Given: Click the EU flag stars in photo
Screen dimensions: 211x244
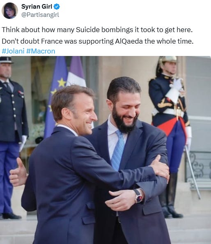Looking at the screenshot, I should pyautogui.click(x=58, y=89).
